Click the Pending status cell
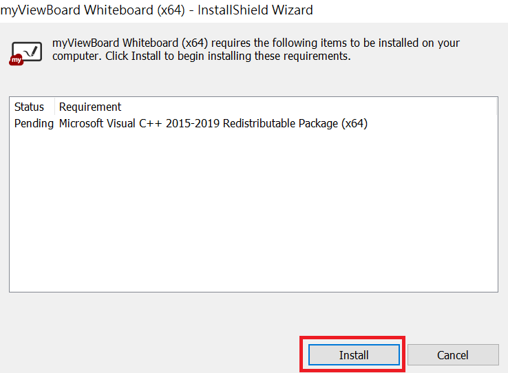The image size is (508, 373). click(34, 123)
